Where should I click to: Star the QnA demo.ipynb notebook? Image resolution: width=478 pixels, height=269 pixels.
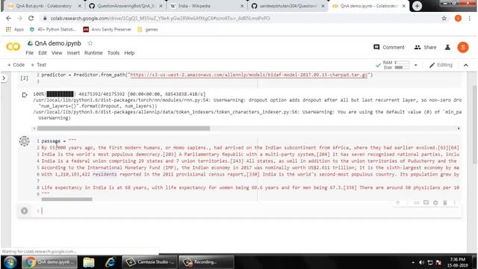coord(90,43)
